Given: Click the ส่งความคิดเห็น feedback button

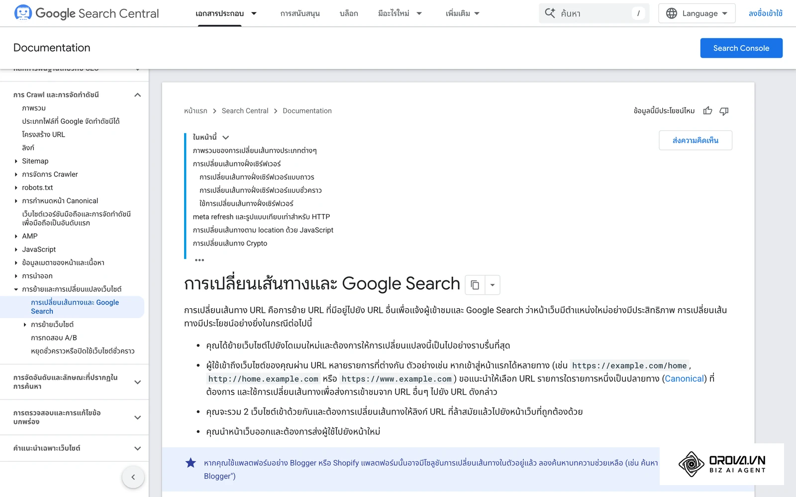Looking at the screenshot, I should (x=696, y=140).
